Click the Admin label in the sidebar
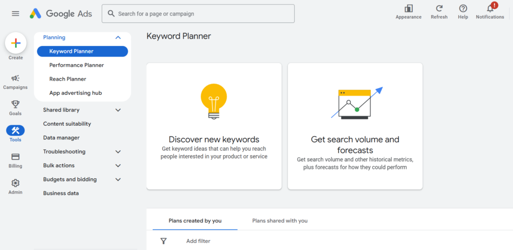Screen dimensions: 513x250 coord(16,192)
